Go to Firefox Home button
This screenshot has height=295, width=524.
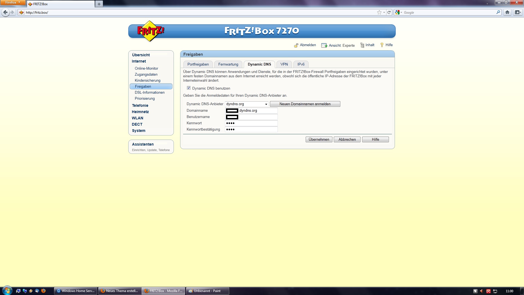[x=507, y=12]
